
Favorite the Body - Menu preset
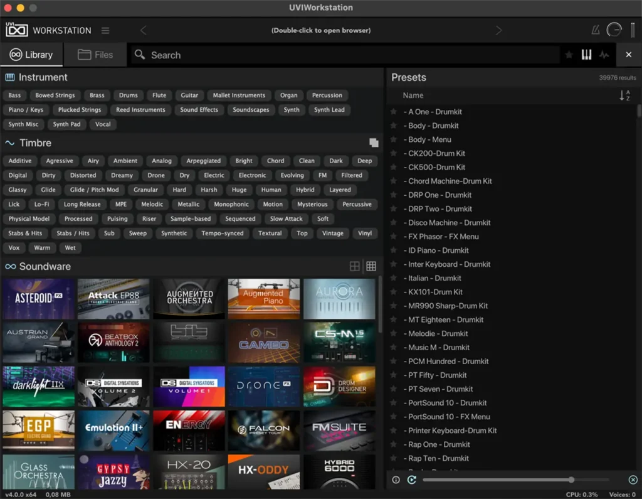(x=394, y=139)
